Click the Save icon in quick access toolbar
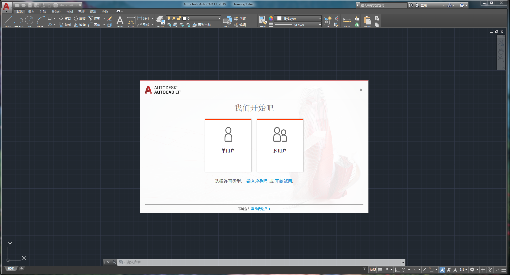510x275 pixels. click(x=30, y=5)
